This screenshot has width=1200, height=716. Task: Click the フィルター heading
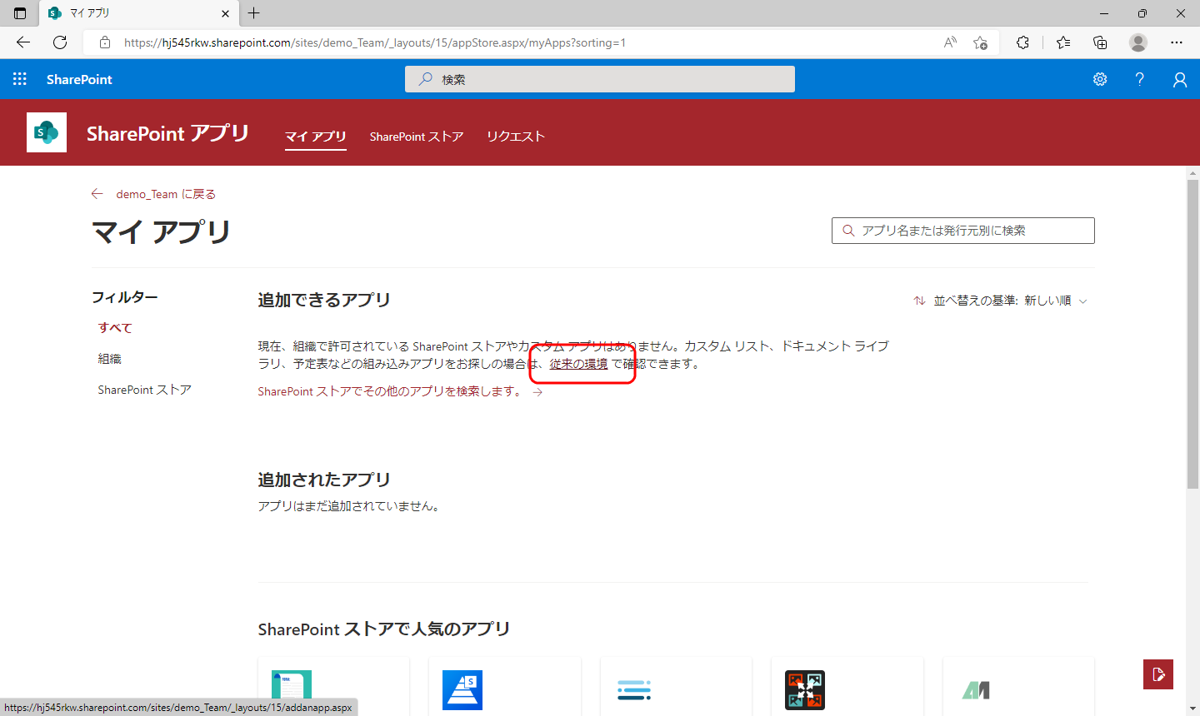pyautogui.click(x=125, y=297)
